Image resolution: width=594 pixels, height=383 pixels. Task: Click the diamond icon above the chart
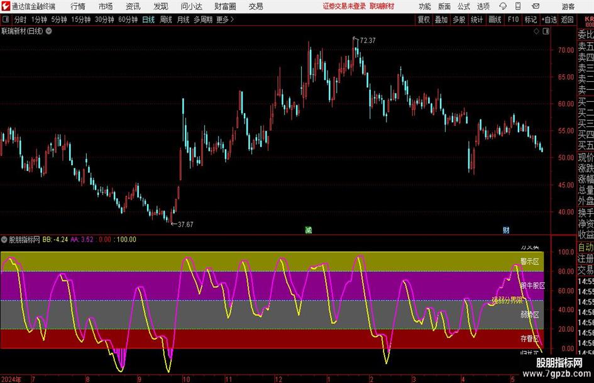[x=536, y=31]
